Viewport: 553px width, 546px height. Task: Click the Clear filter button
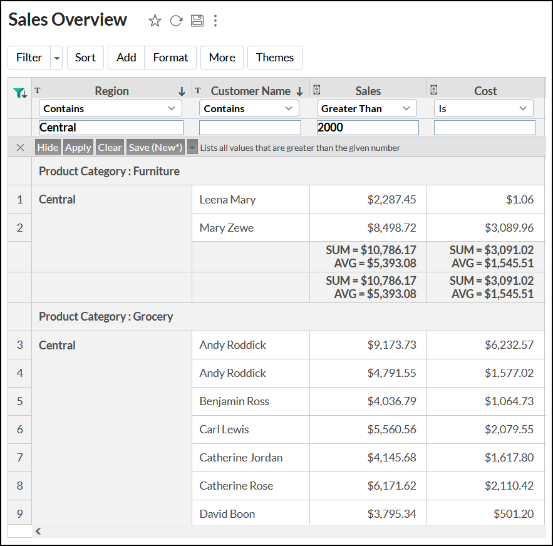coord(110,148)
